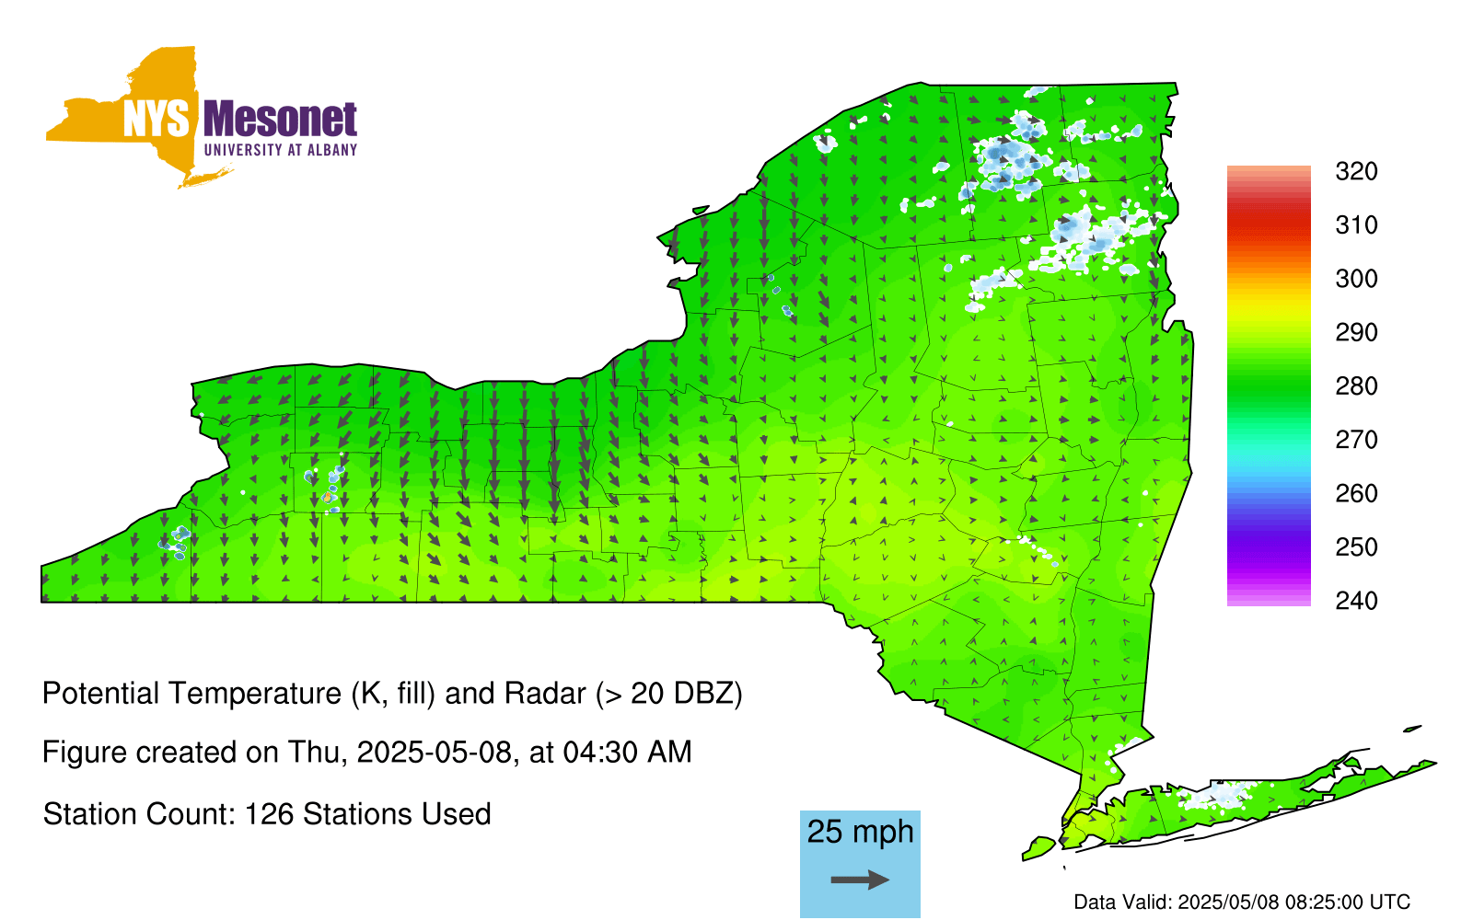Click the Station Count 126 Stations text
The width and height of the screenshot is (1473, 920).
point(267,814)
